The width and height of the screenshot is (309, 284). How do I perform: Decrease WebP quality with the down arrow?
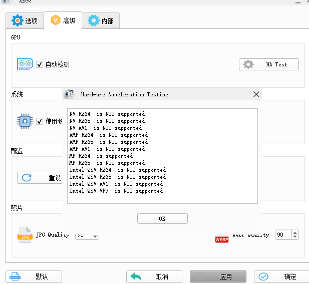click(x=295, y=237)
